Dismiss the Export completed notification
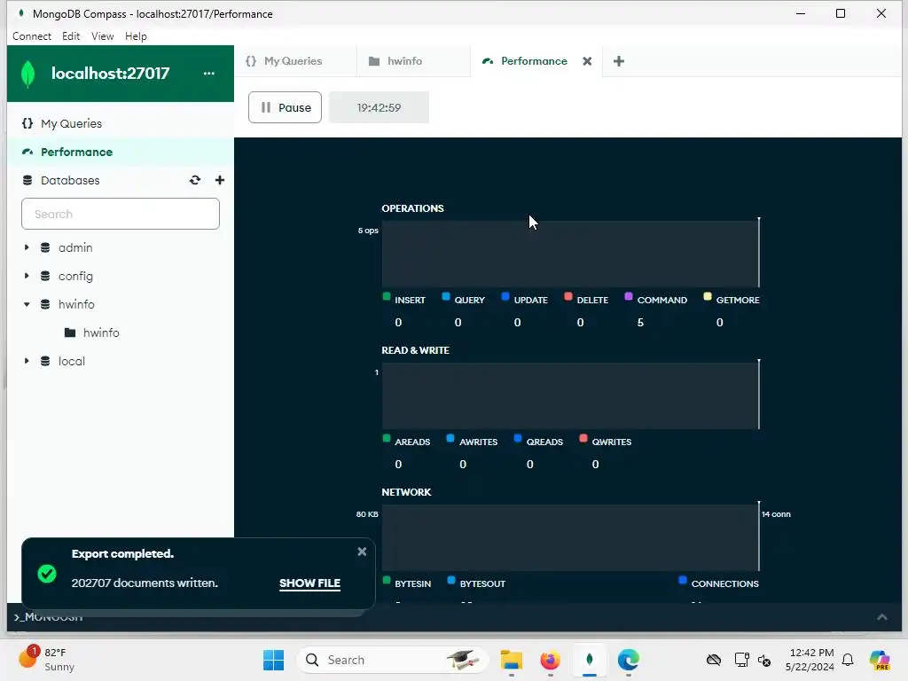 362,552
